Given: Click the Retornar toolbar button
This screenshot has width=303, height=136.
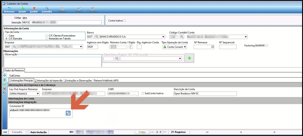Looking at the screenshot, I should (x=9, y=10).
